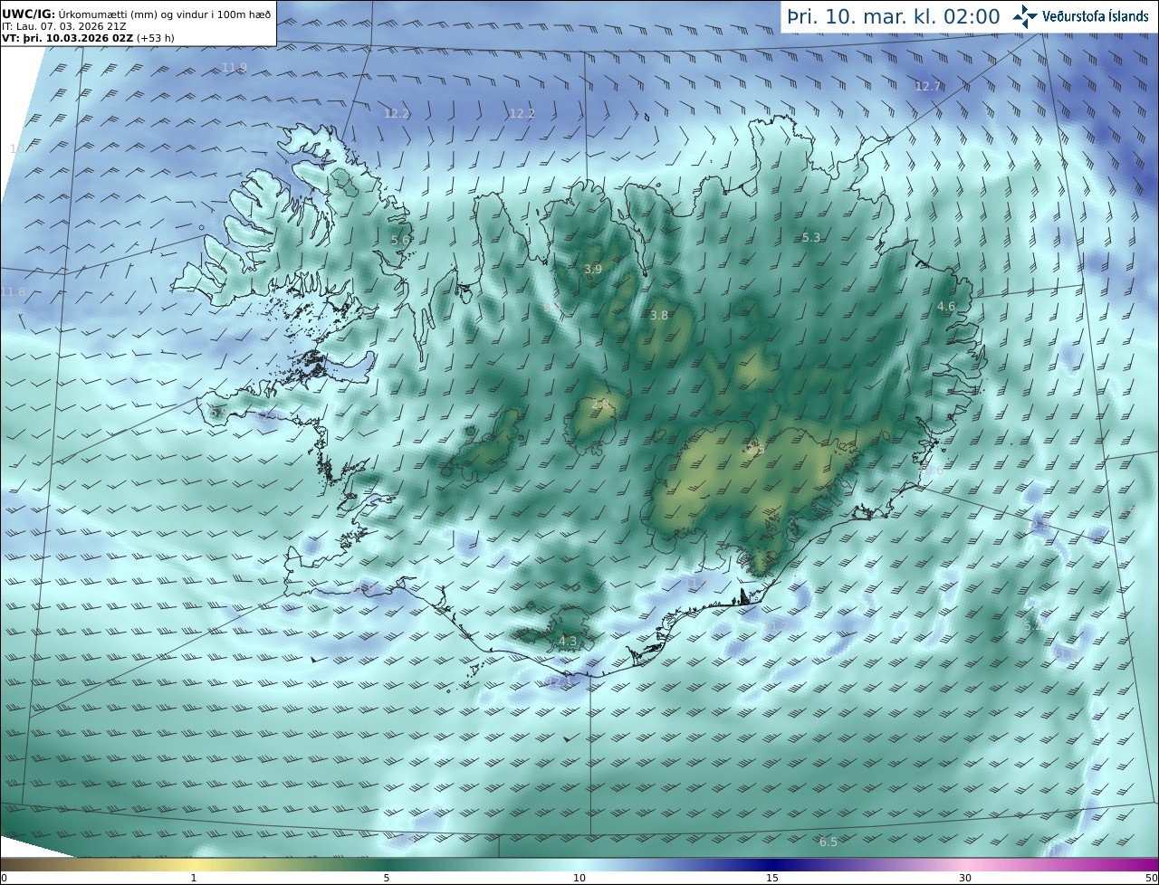Click the Veðurstofa Íslands logo text
Image resolution: width=1159 pixels, height=885 pixels.
point(1096,16)
